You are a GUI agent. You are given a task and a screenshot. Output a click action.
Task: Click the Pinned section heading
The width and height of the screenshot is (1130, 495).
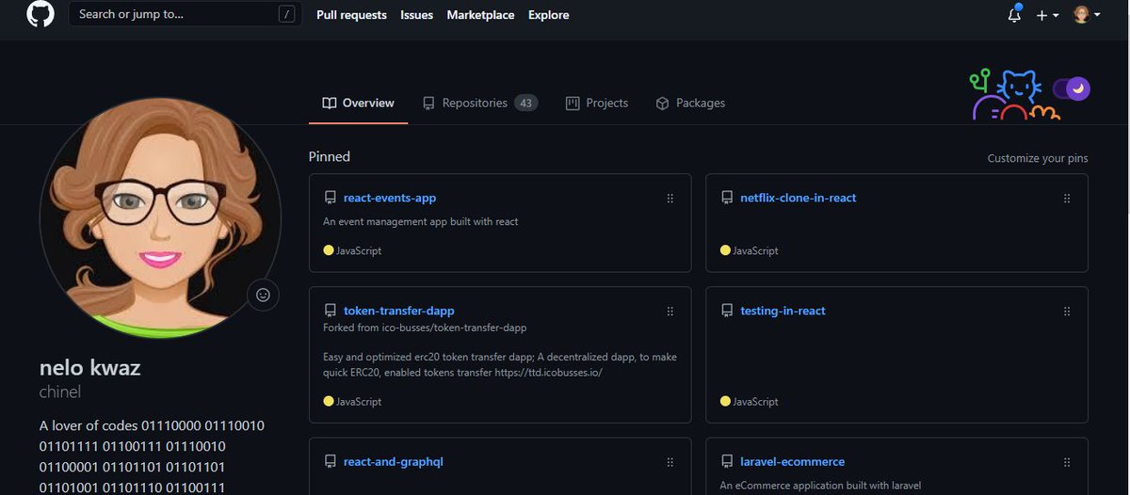click(330, 157)
